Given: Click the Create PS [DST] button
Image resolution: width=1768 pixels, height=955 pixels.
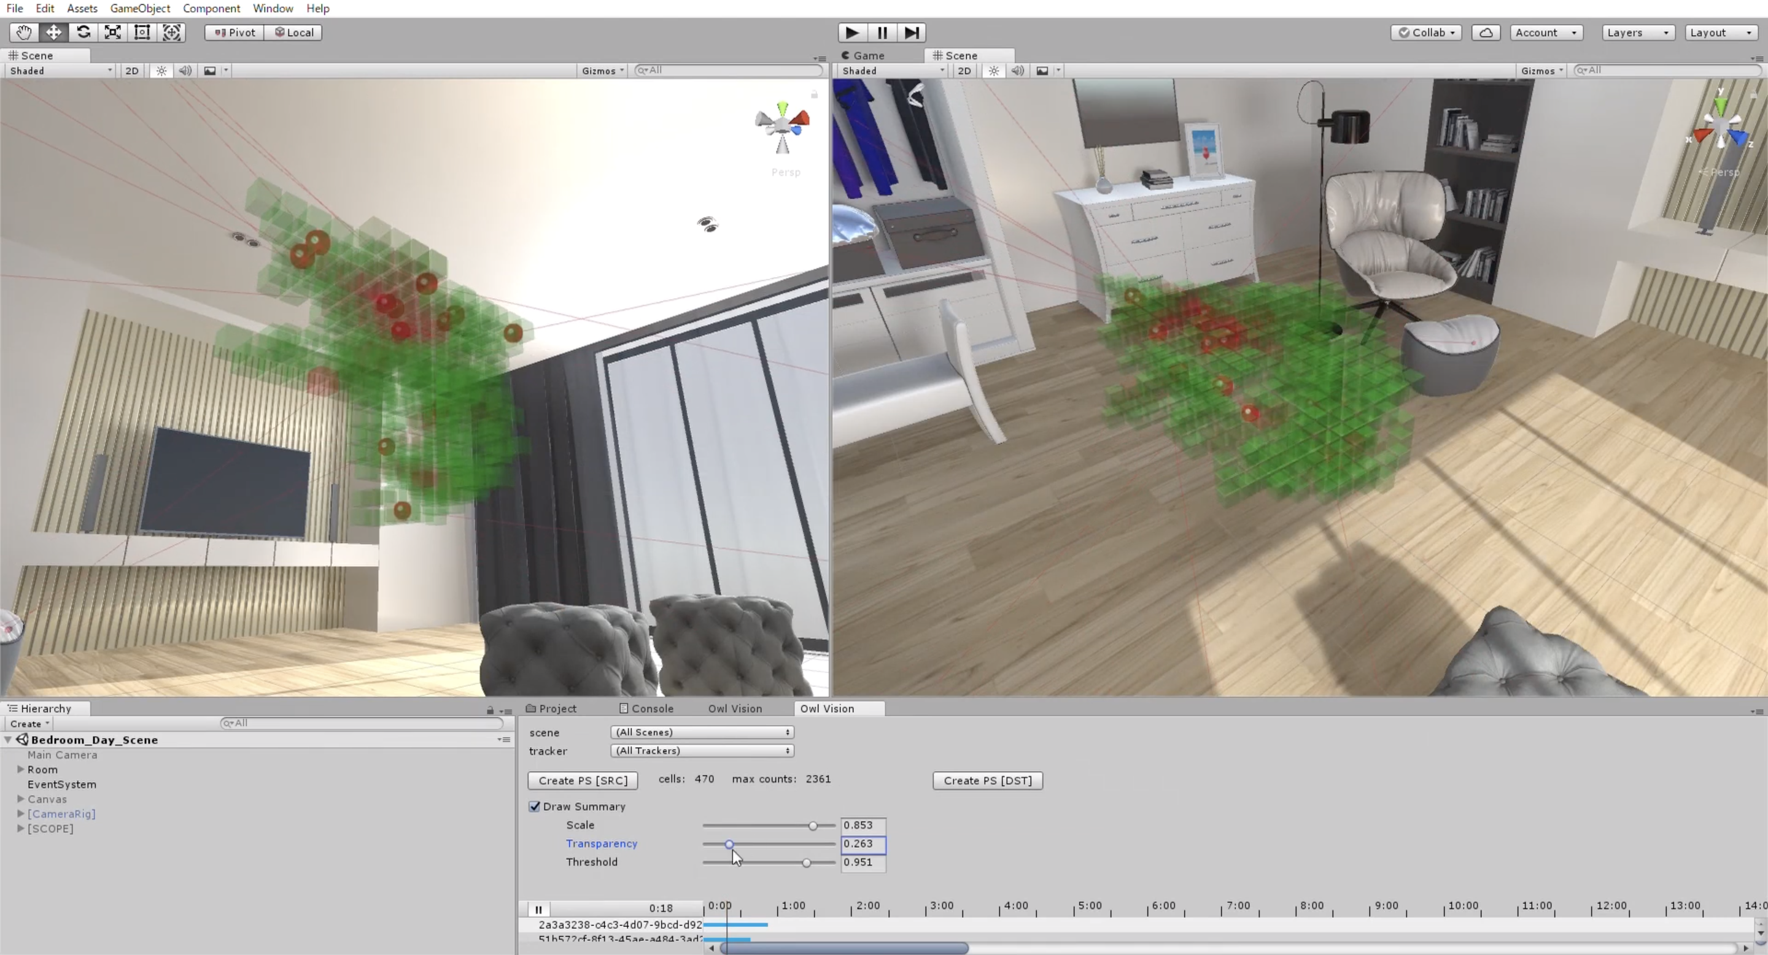Looking at the screenshot, I should click(x=987, y=780).
